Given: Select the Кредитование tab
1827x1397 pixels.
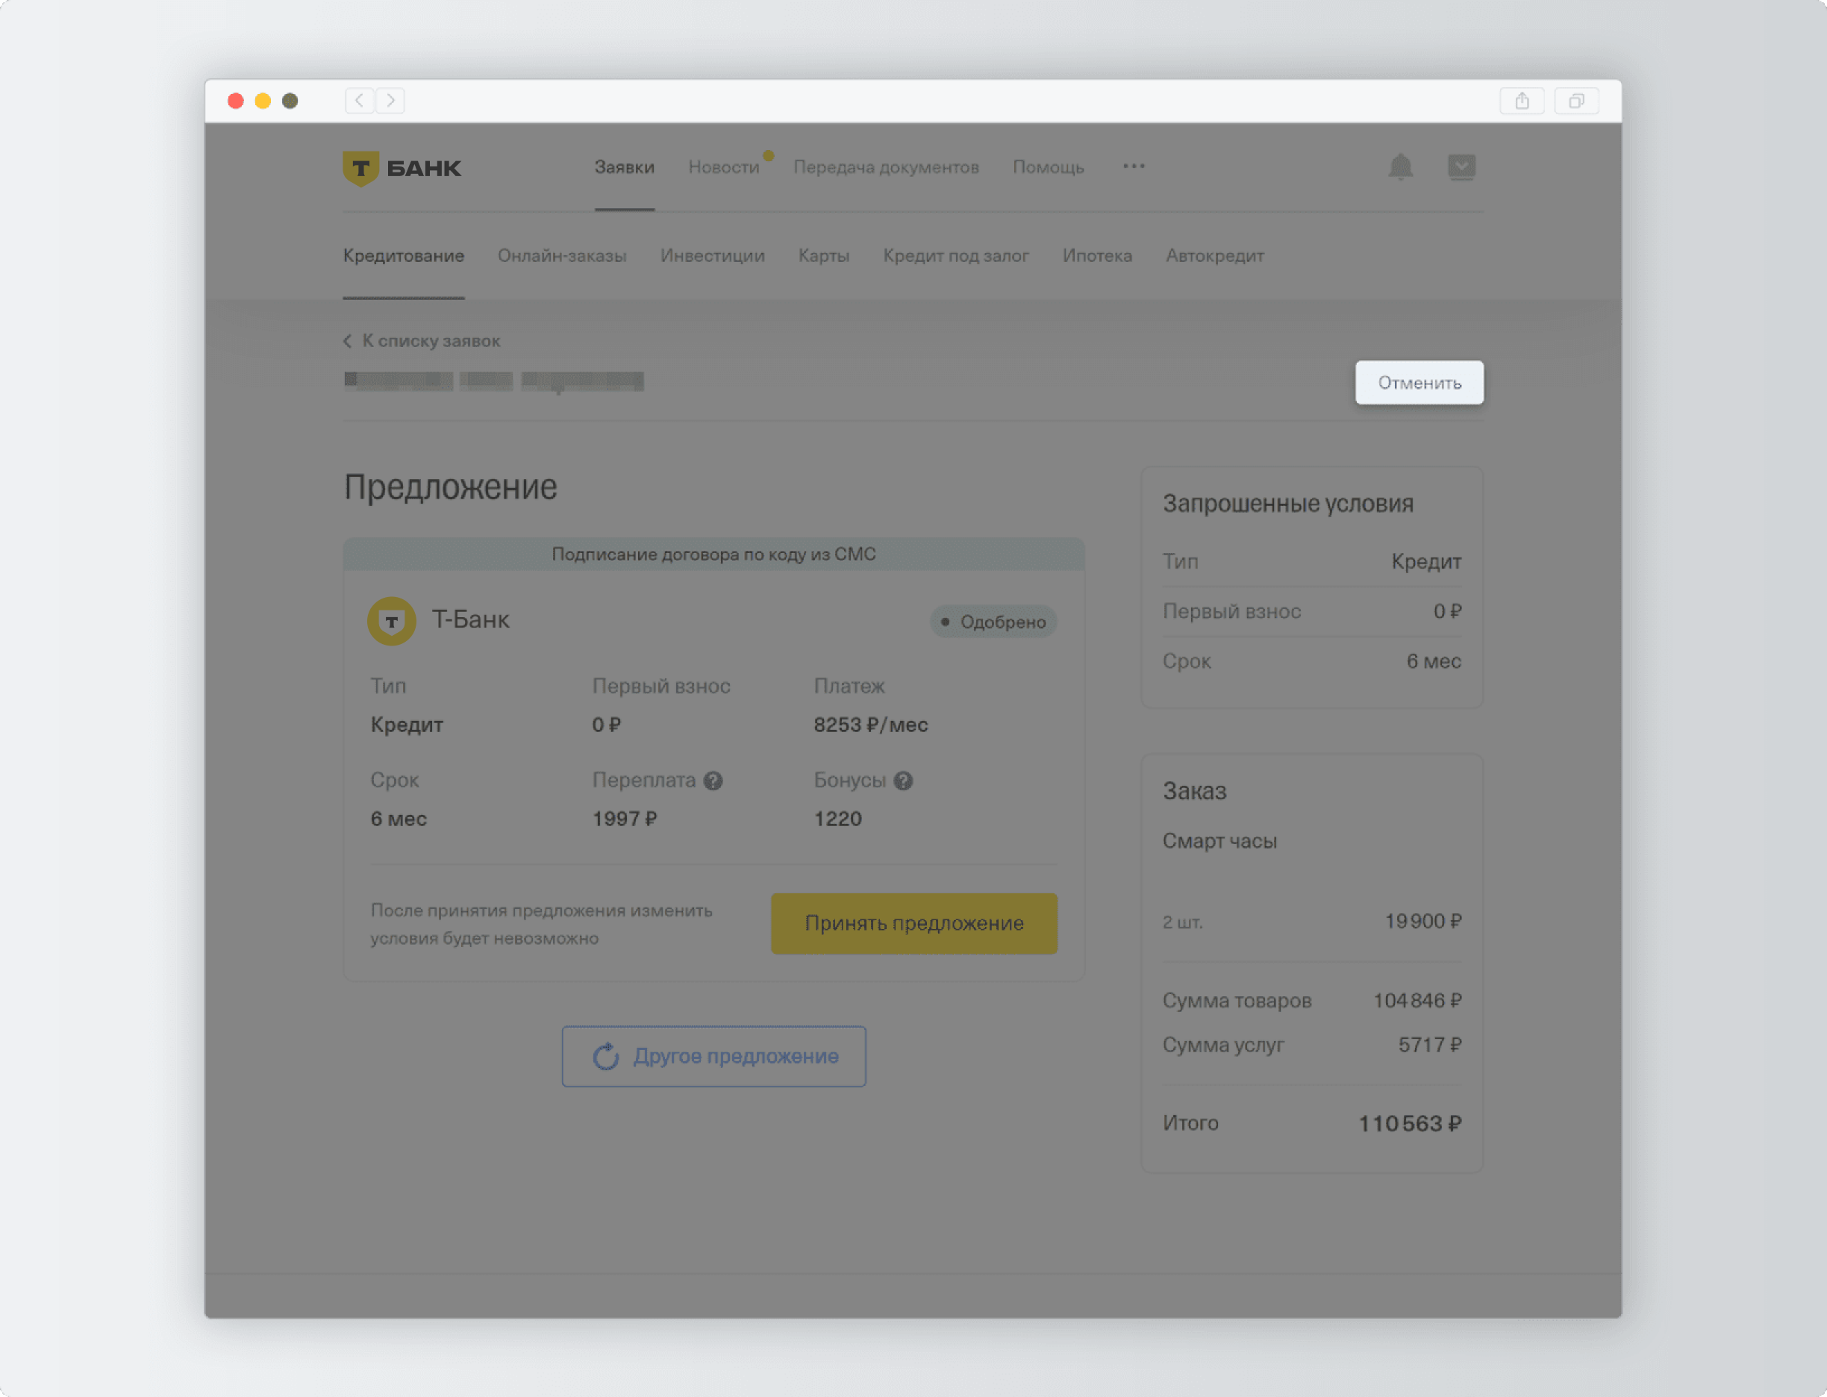Looking at the screenshot, I should click(x=403, y=256).
